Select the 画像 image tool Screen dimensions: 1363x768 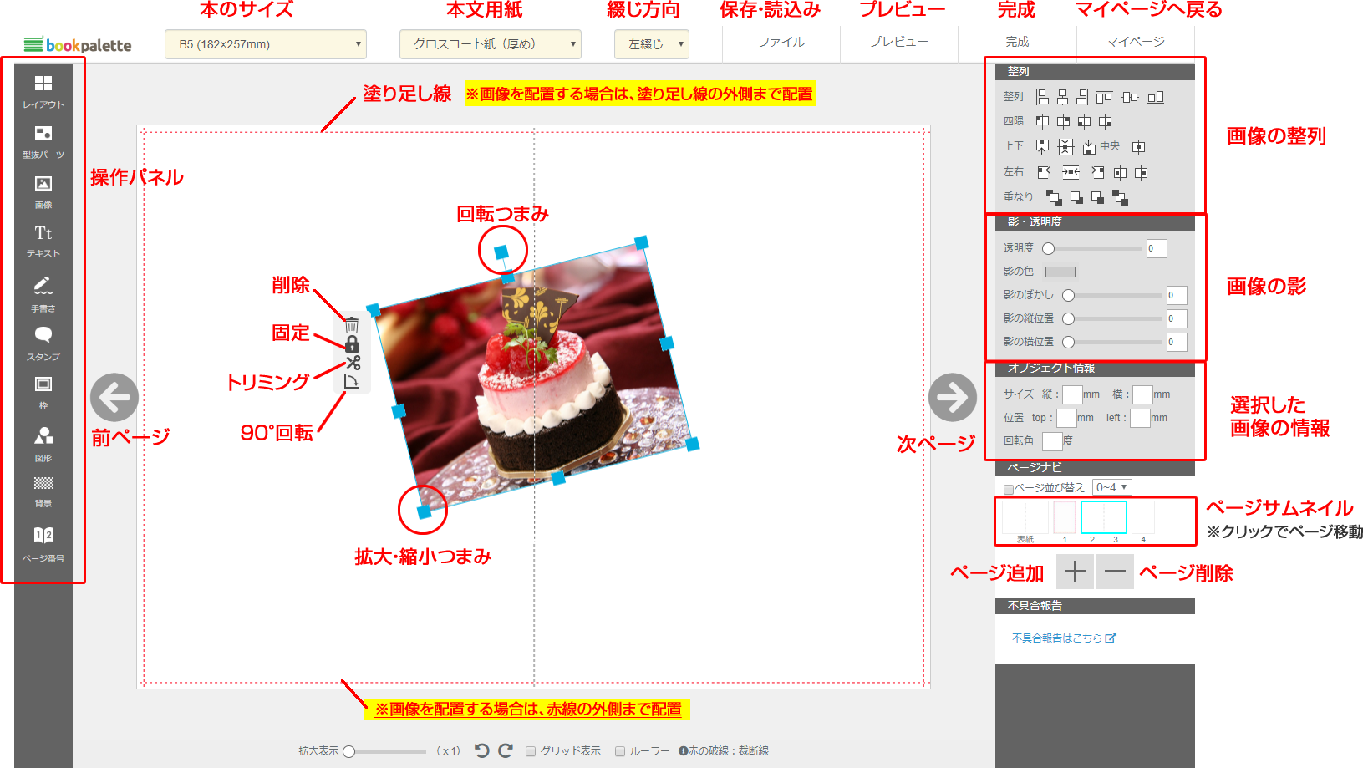tap(43, 191)
